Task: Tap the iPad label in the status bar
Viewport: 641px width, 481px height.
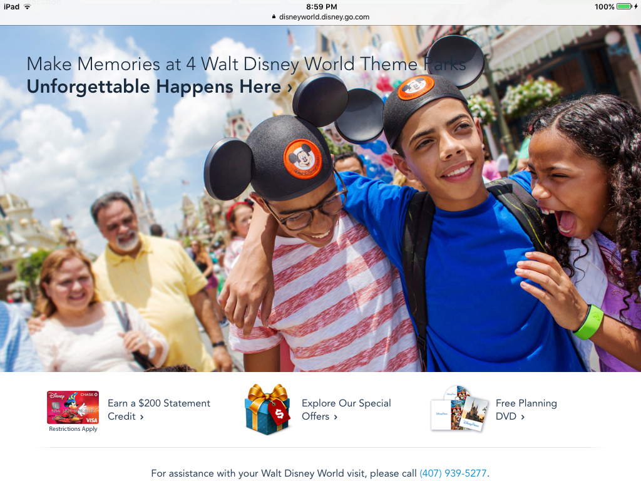Action: point(11,6)
